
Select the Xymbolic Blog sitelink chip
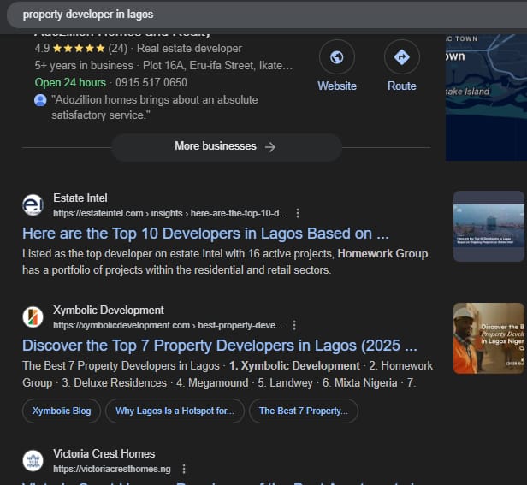[x=62, y=411]
